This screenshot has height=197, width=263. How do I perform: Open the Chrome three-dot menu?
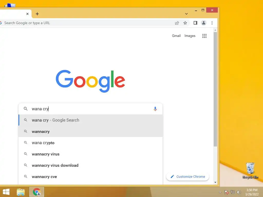pos(212,23)
